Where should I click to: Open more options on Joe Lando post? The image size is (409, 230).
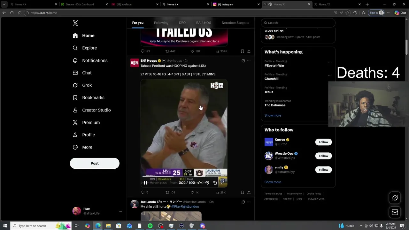coord(249,202)
